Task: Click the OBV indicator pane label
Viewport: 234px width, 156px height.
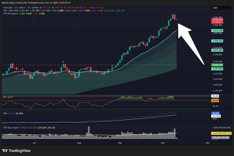Action: click(5, 113)
